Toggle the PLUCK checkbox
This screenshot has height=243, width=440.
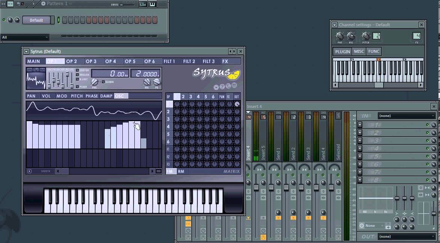point(77,87)
